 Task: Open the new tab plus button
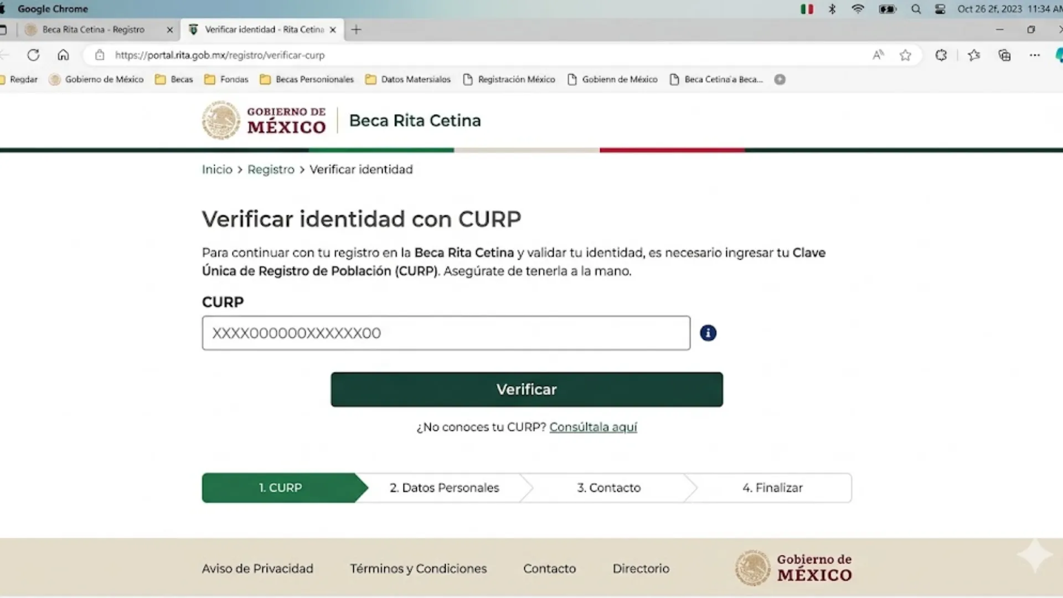[356, 29]
